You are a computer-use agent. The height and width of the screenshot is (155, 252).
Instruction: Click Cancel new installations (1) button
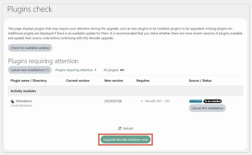pos(30,70)
